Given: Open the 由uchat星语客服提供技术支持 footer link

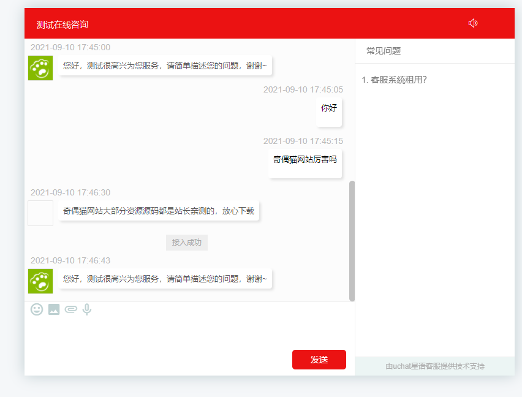Looking at the screenshot, I should 435,366.
